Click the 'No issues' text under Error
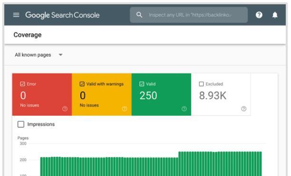The width and height of the screenshot is (291, 176). tap(29, 105)
